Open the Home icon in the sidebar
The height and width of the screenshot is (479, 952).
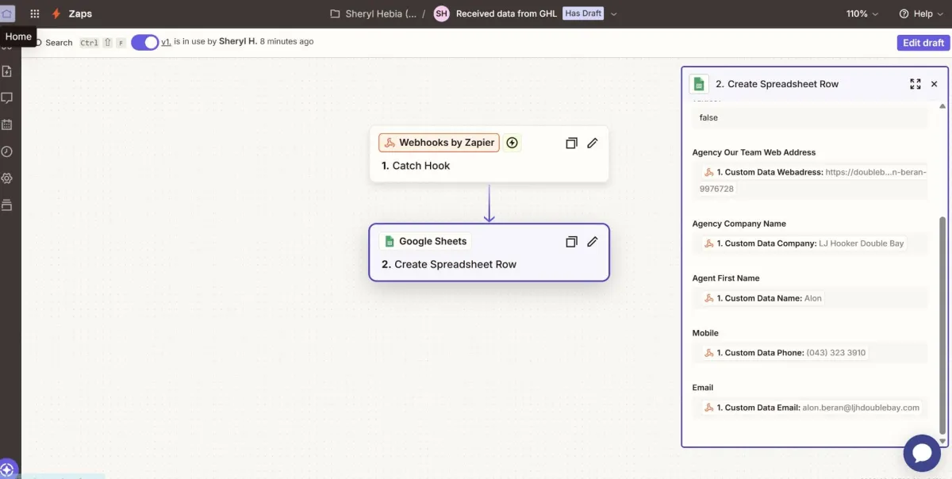(x=7, y=13)
